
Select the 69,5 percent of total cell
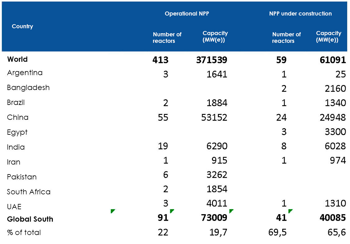(x=278, y=233)
